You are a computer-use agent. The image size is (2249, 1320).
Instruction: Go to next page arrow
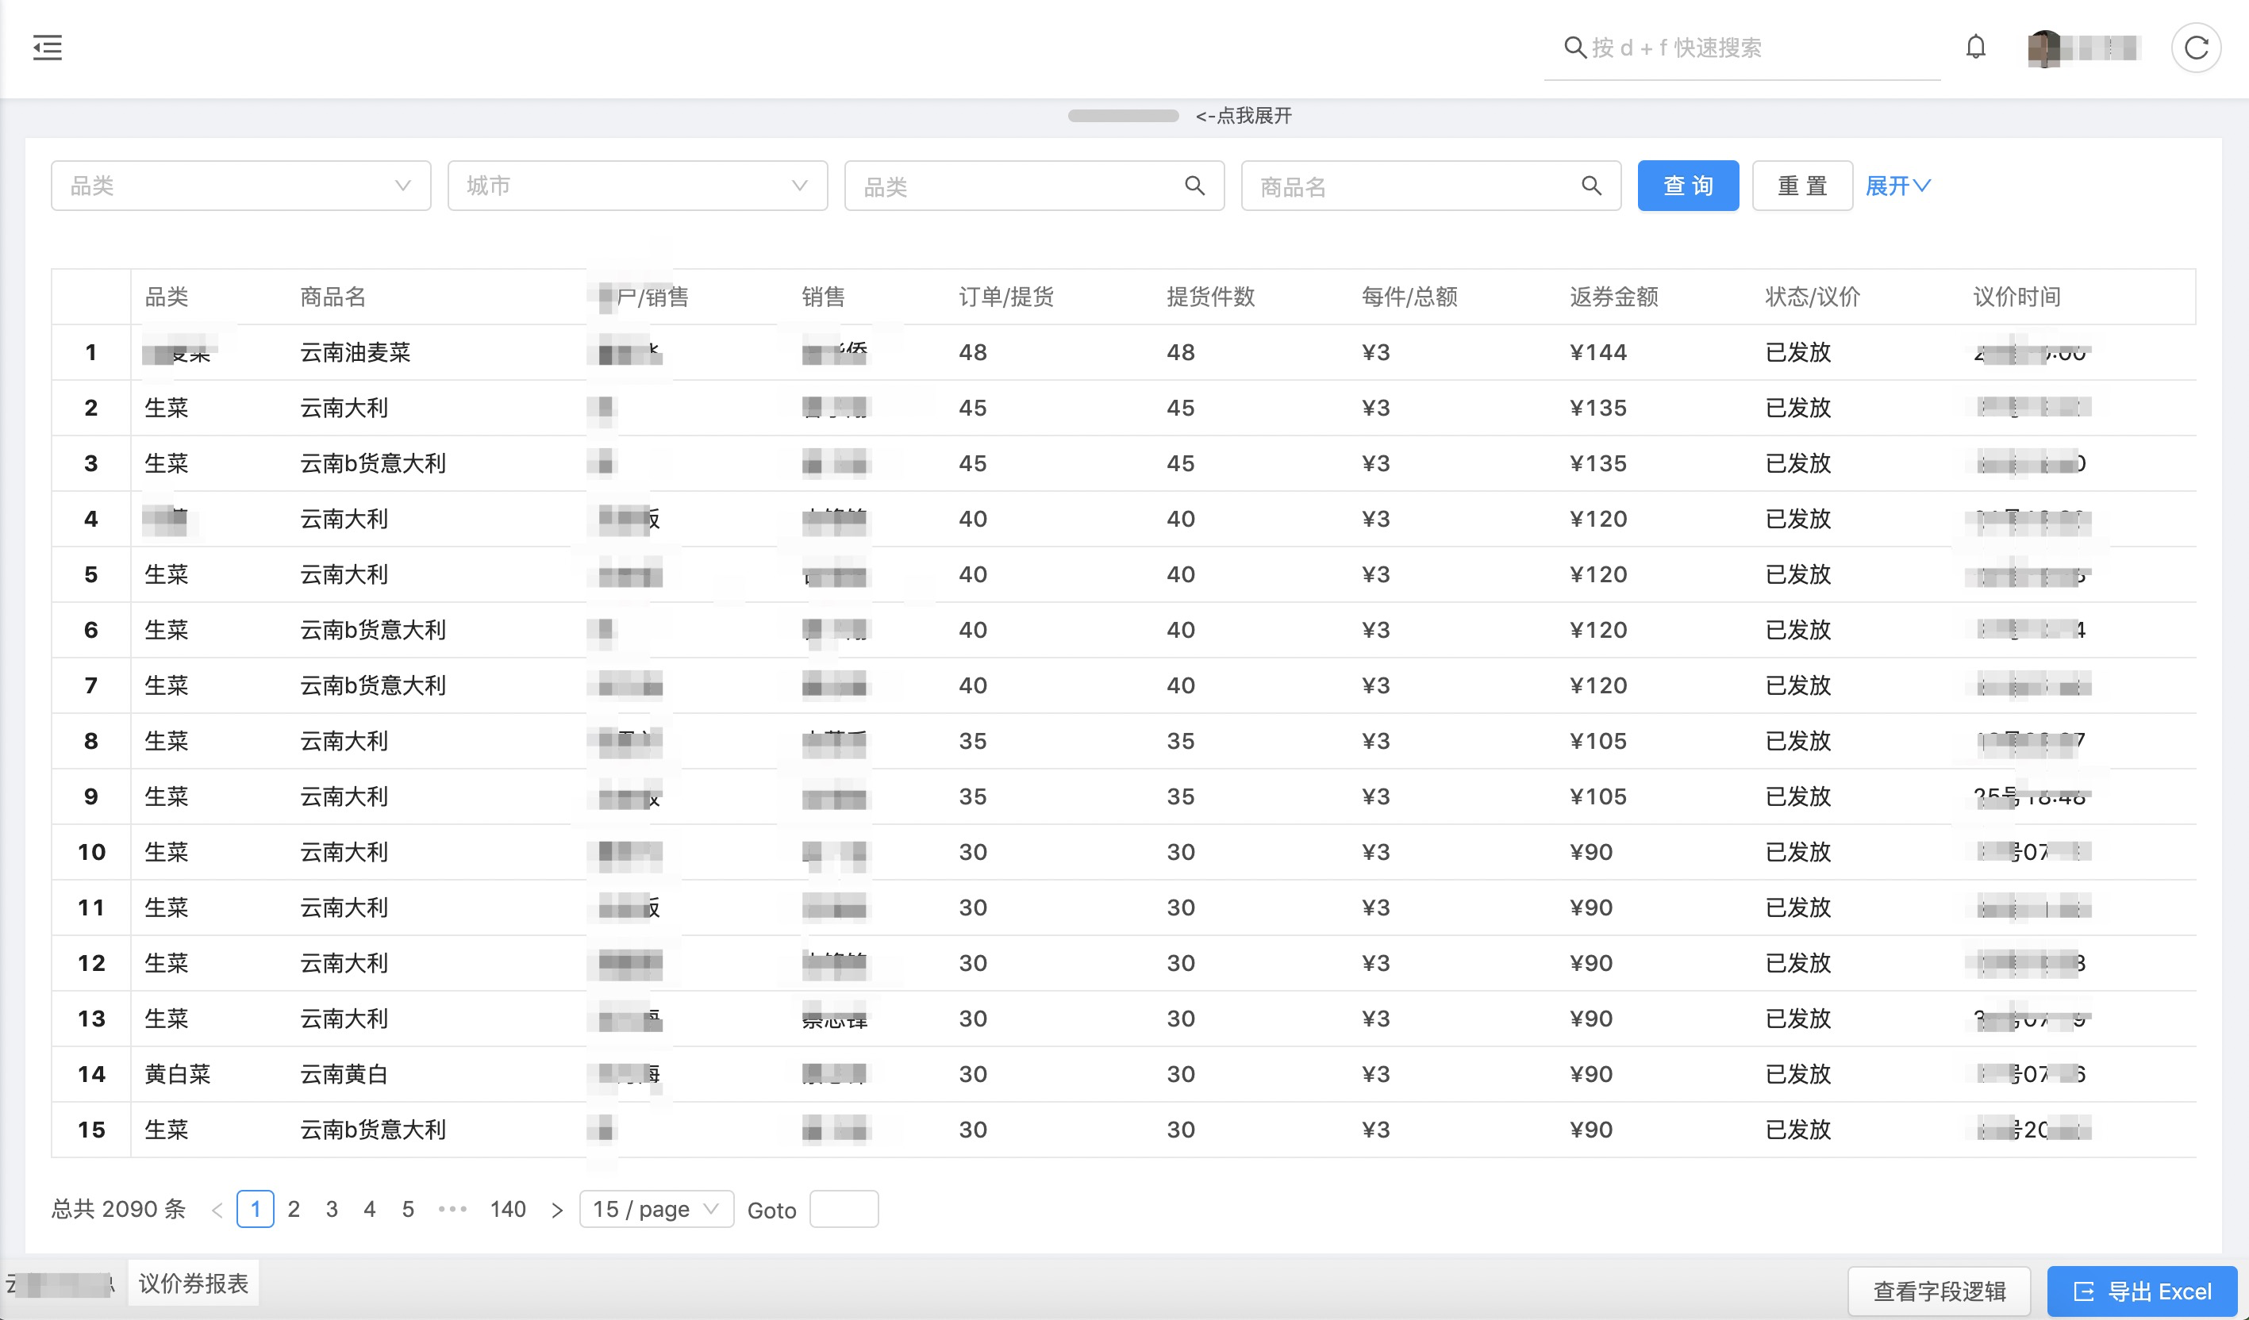coord(557,1211)
